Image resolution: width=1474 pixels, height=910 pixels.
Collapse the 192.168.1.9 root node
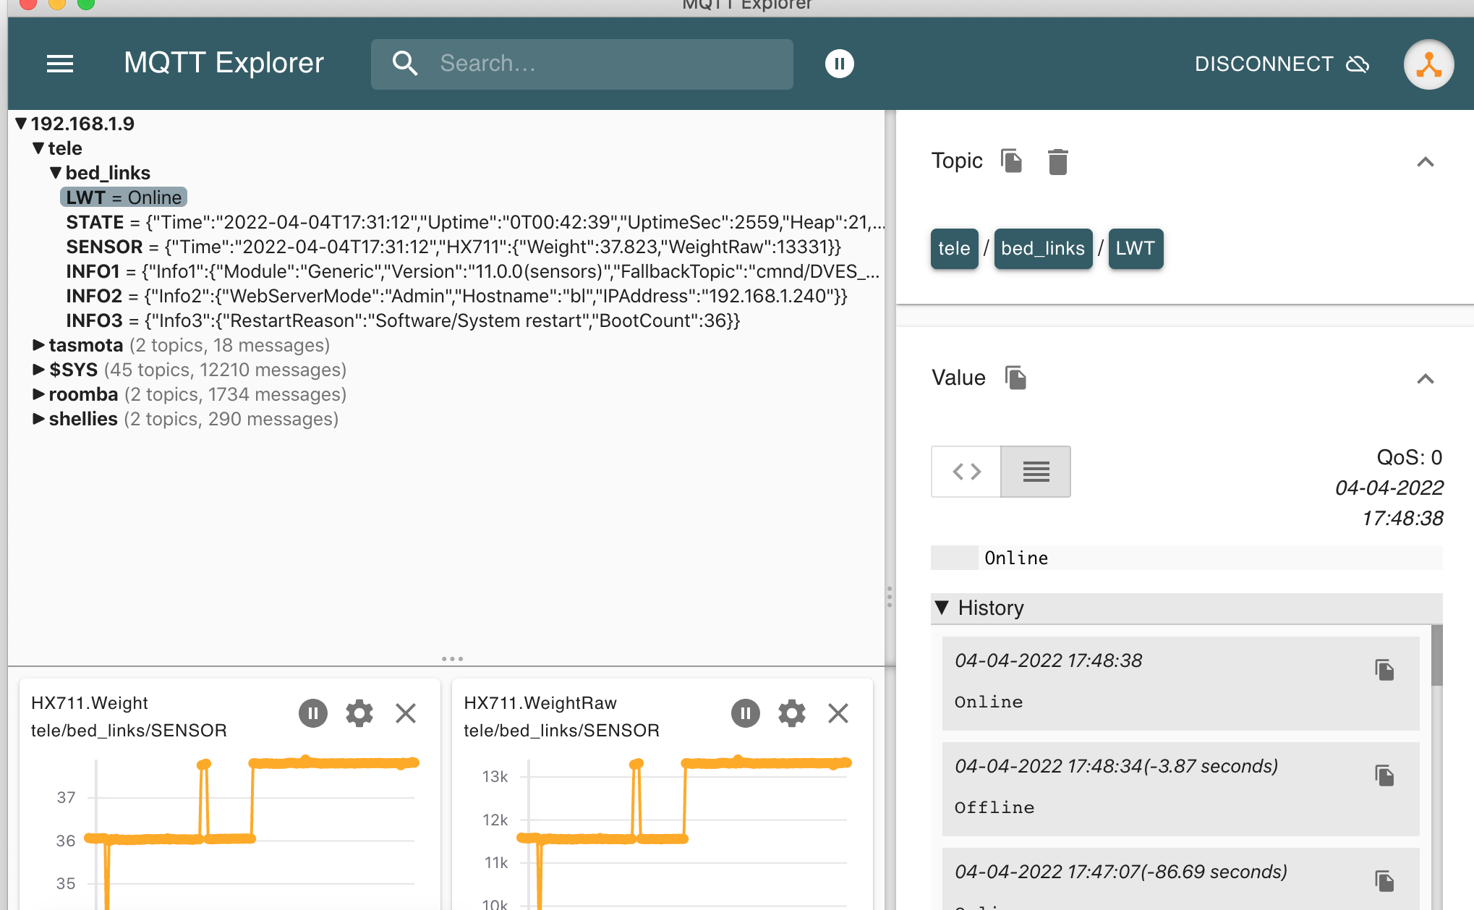click(22, 124)
